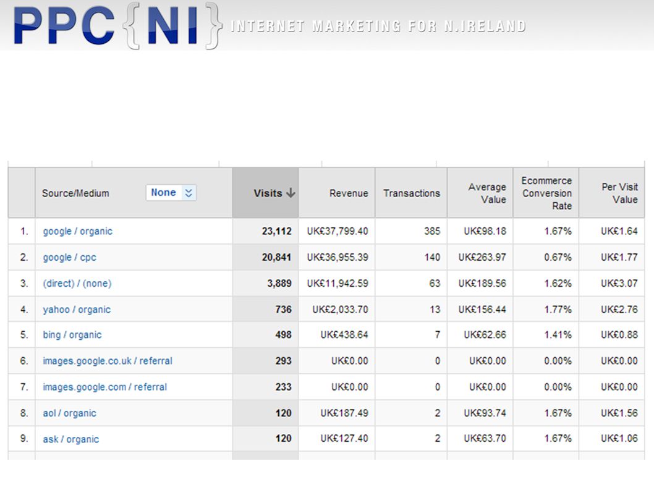The image size is (654, 490).
Task: Select the UK£11,942.59 revenue cell
Action: [x=337, y=284]
